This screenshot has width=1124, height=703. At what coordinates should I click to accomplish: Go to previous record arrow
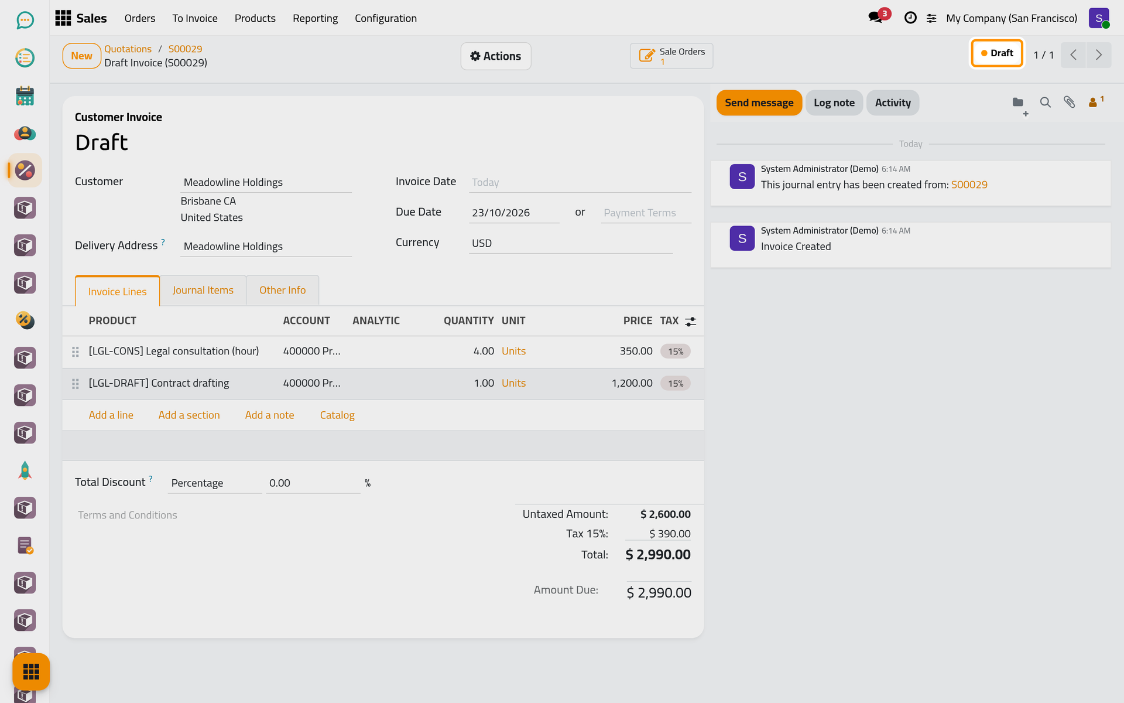click(1074, 55)
